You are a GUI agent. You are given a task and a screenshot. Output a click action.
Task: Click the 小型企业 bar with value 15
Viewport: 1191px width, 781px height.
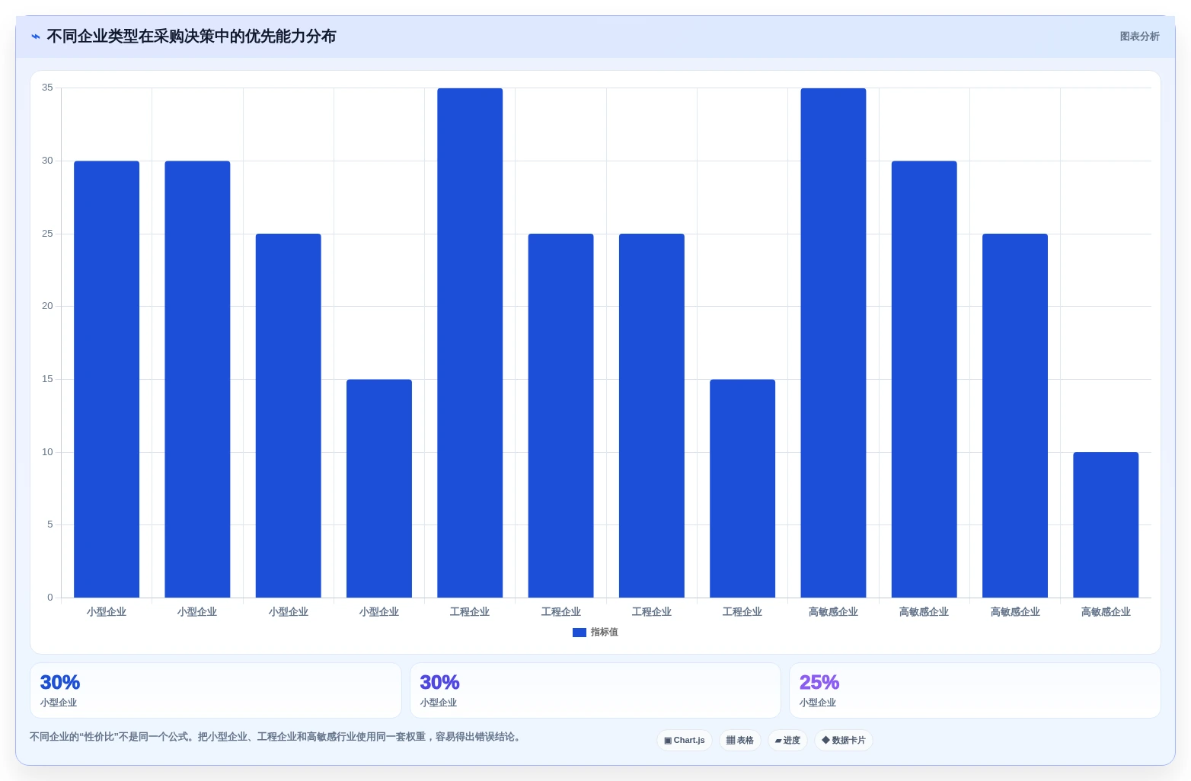379,489
